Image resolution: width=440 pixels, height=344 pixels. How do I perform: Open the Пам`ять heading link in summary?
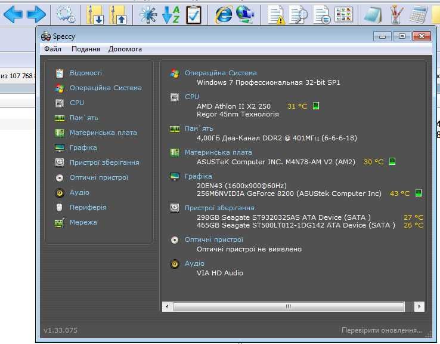tap(199, 128)
